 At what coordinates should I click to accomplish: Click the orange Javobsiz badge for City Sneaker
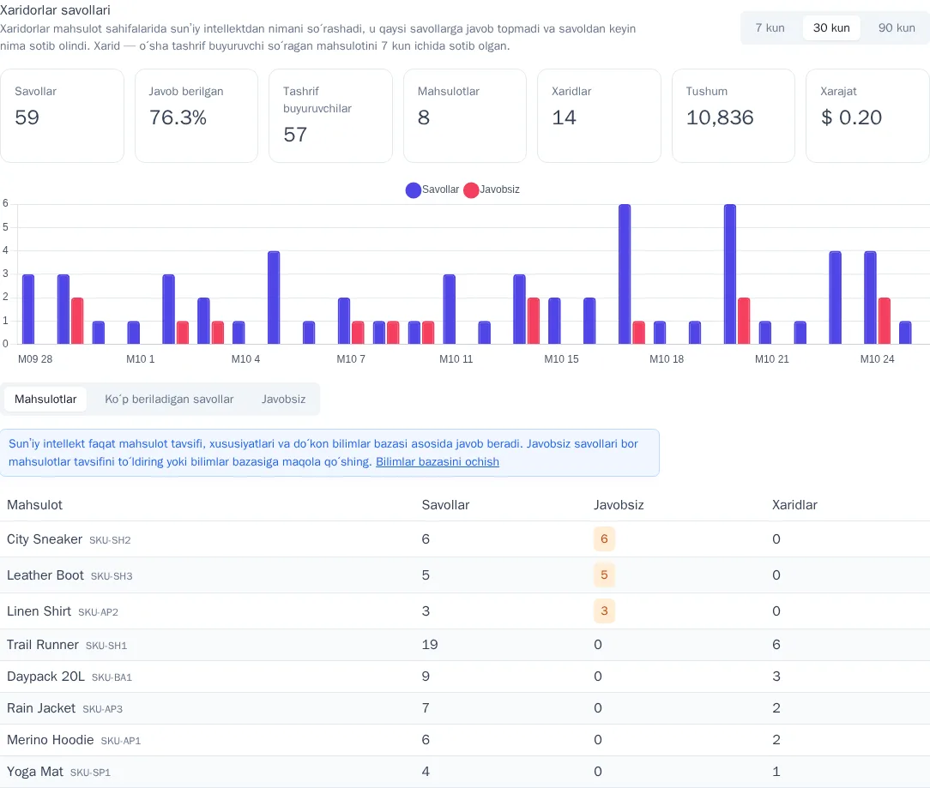[604, 539]
